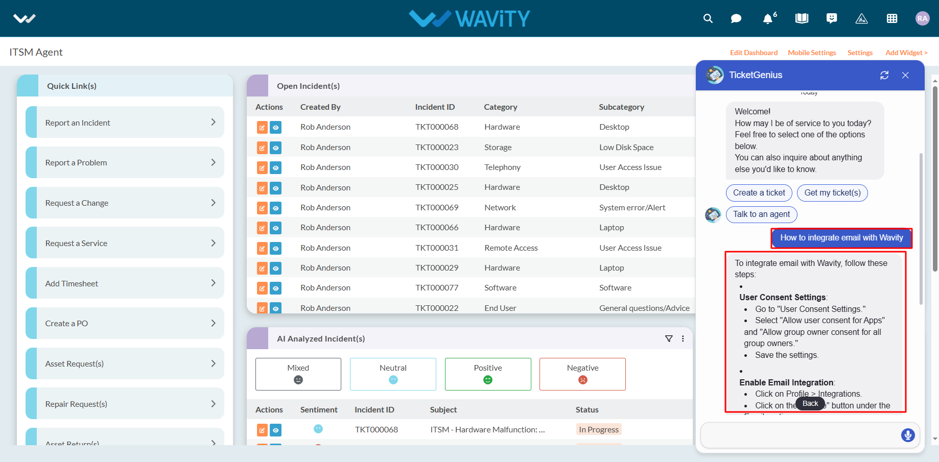Screen dimensions: 939x462
Task: Click the triangle alert icon in header
Action: coord(861,18)
